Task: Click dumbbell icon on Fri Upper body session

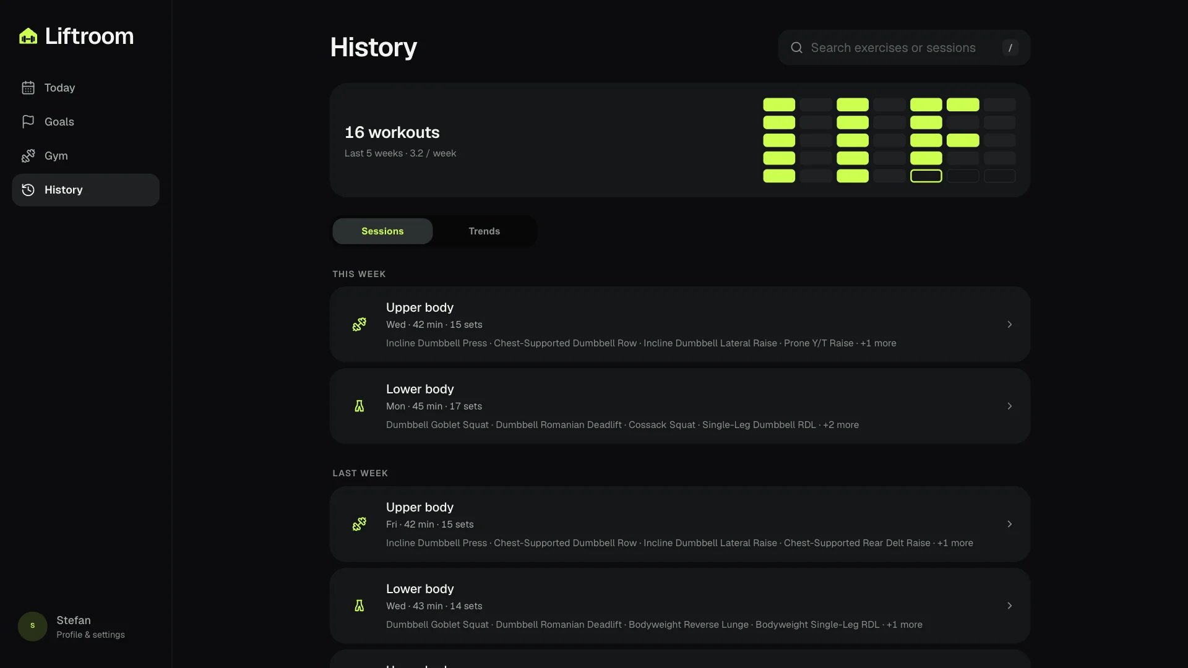Action: (359, 524)
